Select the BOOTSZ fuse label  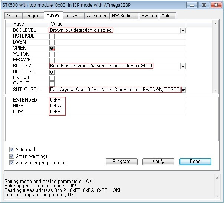(x=22, y=66)
